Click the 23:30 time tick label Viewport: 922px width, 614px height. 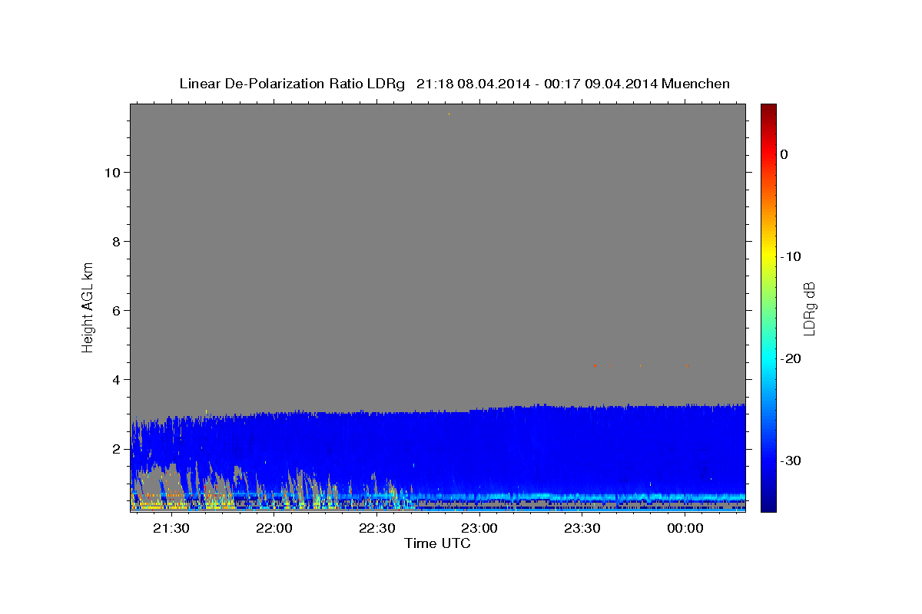click(583, 528)
